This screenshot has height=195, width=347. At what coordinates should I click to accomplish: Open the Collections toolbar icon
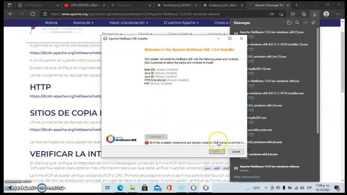coord(304,14)
